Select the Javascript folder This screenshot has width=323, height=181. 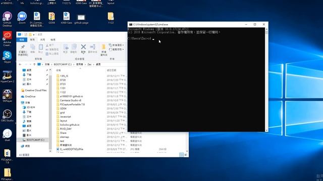pos(64,117)
